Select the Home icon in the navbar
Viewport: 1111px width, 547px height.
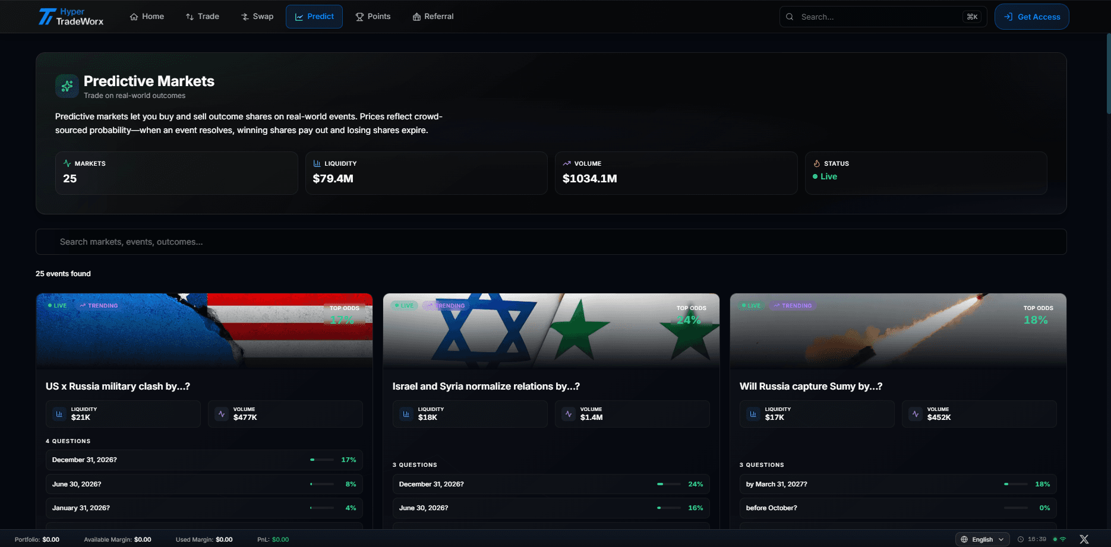[133, 16]
